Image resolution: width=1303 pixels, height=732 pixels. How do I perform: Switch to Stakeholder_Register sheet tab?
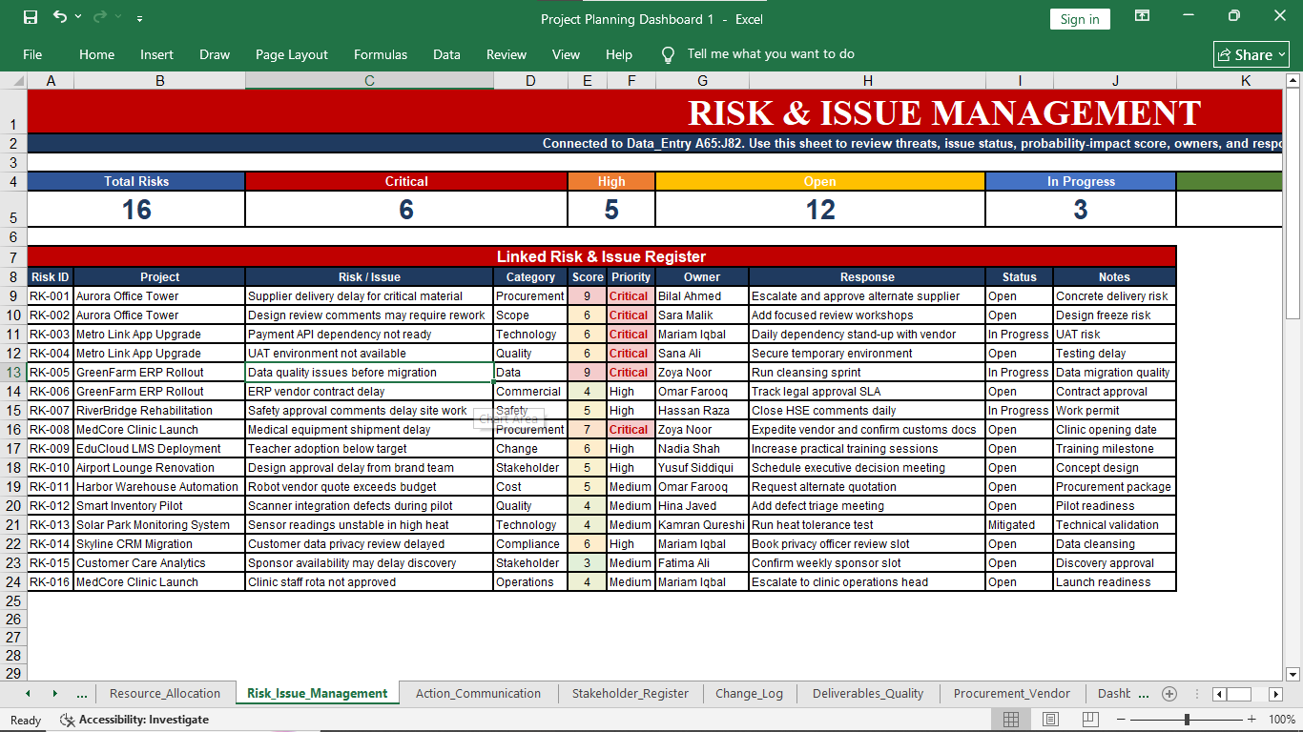(x=631, y=694)
